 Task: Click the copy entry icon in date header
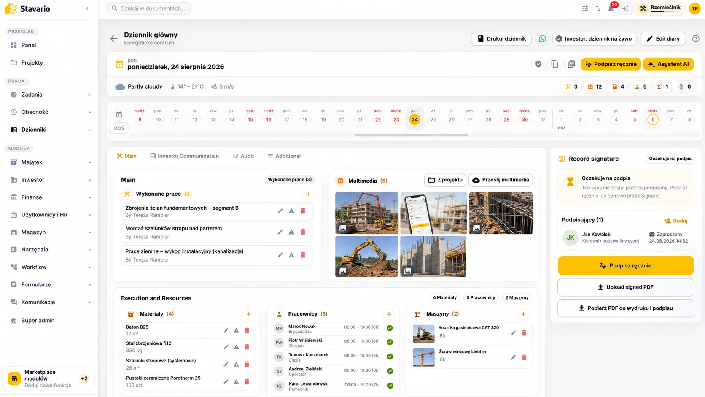click(x=555, y=64)
